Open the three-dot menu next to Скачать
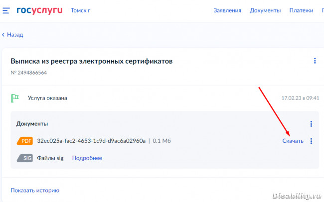The image size is (324, 202). [311, 141]
